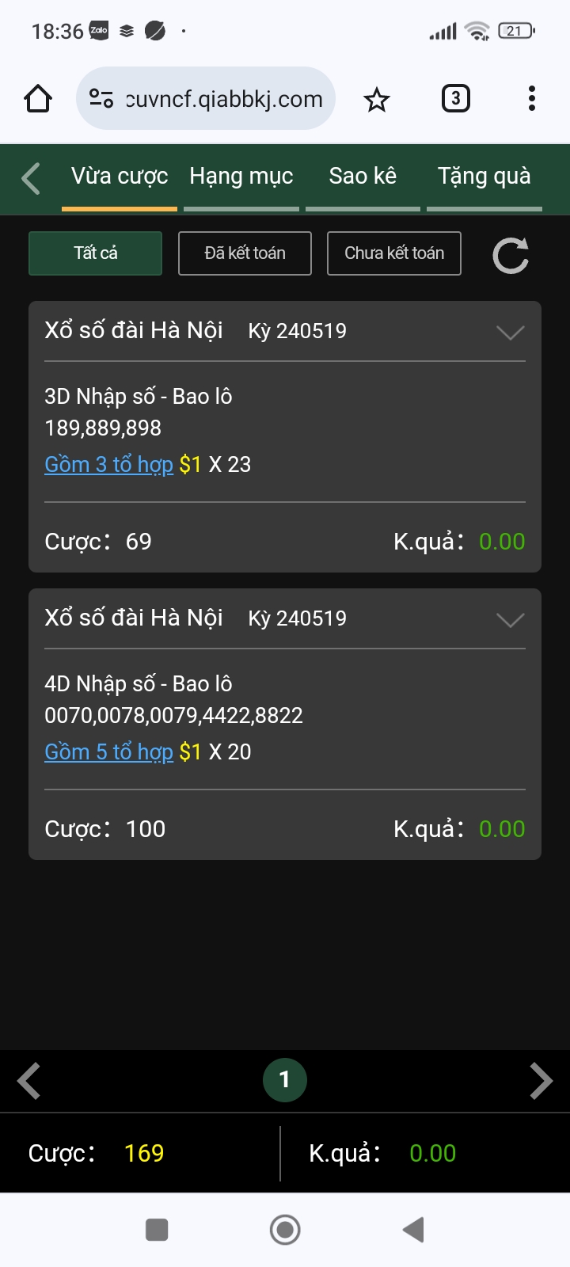Image resolution: width=570 pixels, height=1267 pixels.
Task: Refresh the bet list with reload icon
Action: coord(511,255)
